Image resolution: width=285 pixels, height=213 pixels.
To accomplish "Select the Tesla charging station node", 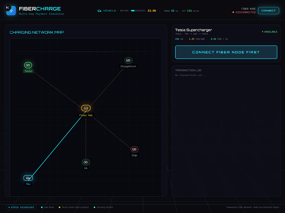I will (x=28, y=65).
